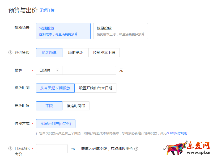The width and height of the screenshot is (213, 158).
Task: Select the 常规投放 scenario card
Action: pyautogui.click(x=63, y=31)
